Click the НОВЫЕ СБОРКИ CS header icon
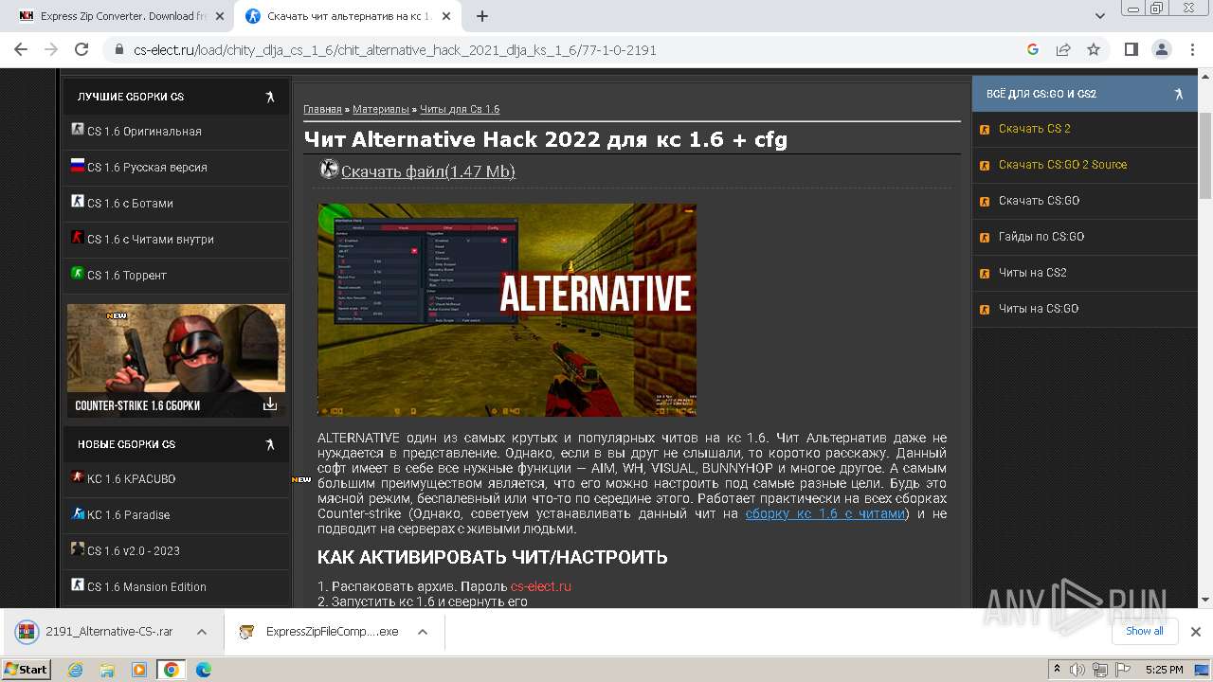Screen dimensions: 1213x682 point(270,444)
